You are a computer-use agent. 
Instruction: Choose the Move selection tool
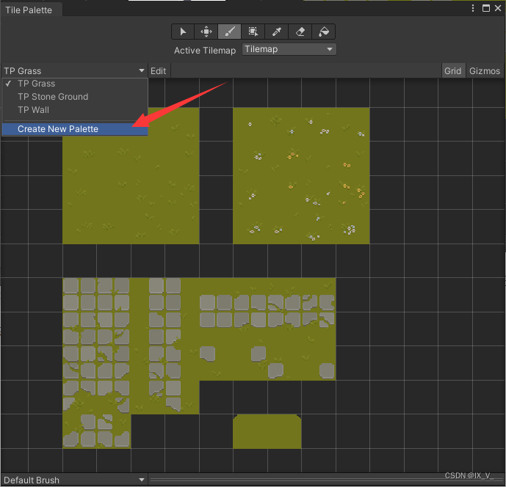click(206, 32)
